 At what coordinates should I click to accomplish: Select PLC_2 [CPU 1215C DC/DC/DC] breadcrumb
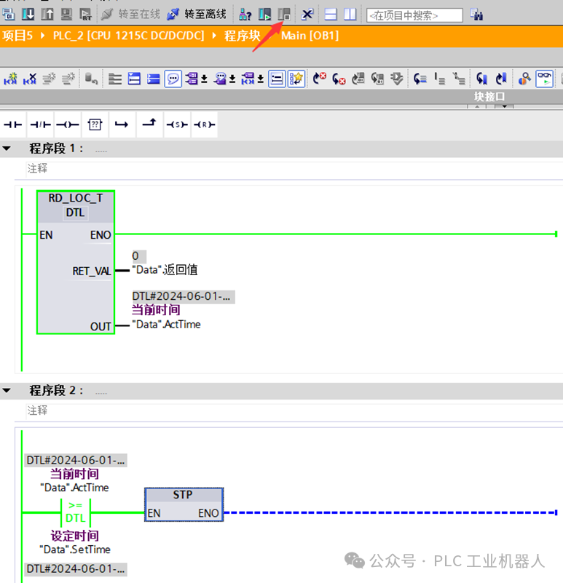(128, 36)
